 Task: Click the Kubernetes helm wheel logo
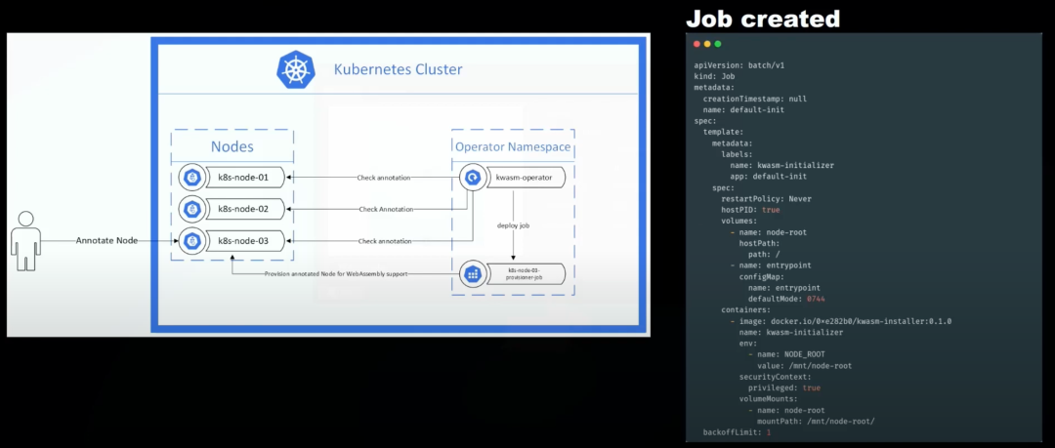(296, 69)
